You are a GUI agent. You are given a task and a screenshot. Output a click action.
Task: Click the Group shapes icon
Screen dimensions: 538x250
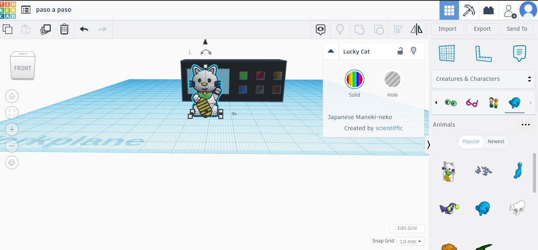pyautogui.click(x=359, y=29)
